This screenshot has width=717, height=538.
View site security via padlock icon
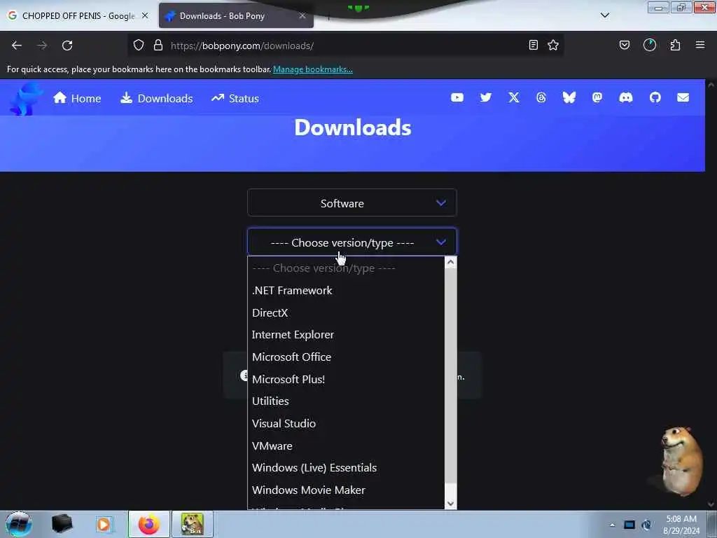(x=158, y=46)
